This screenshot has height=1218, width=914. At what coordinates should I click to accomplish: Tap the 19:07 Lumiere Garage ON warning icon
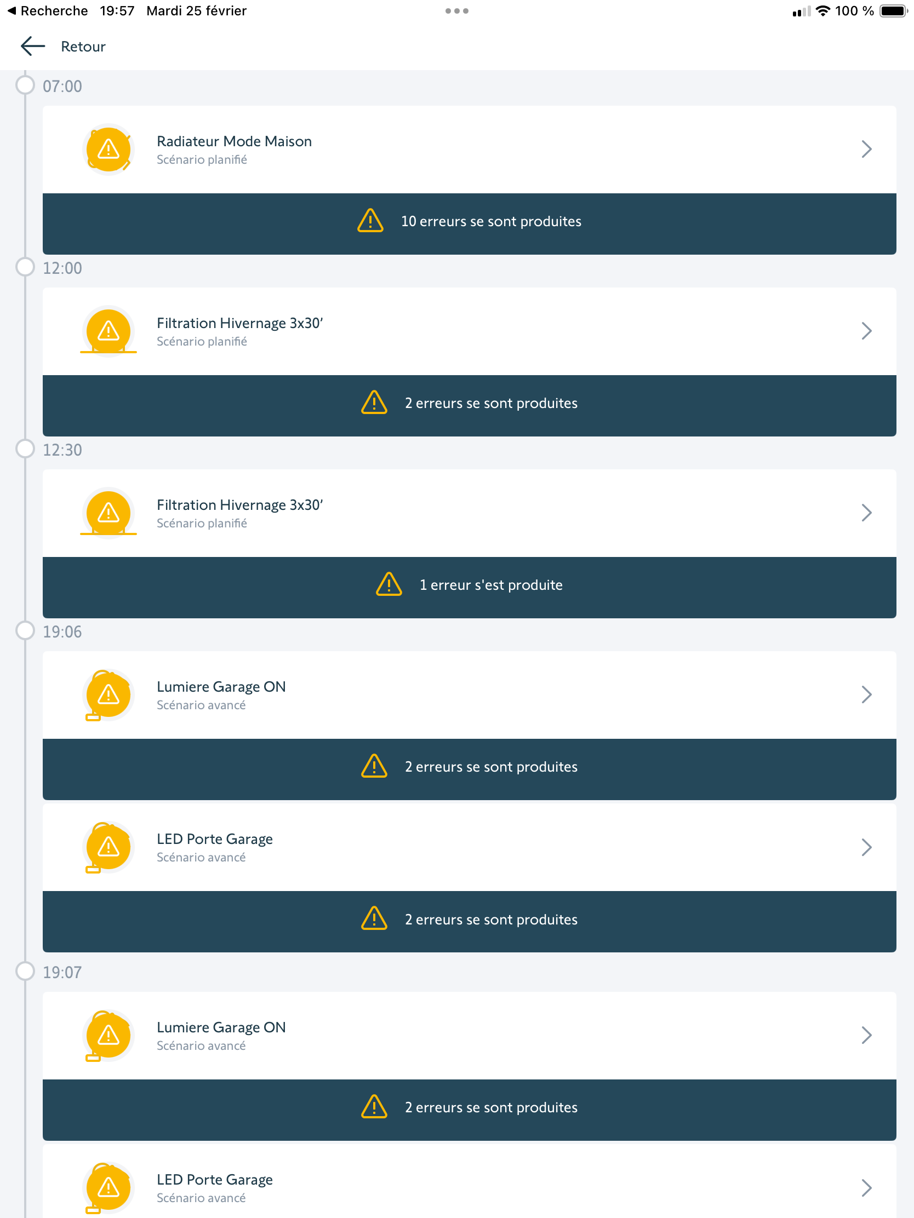click(x=108, y=1036)
